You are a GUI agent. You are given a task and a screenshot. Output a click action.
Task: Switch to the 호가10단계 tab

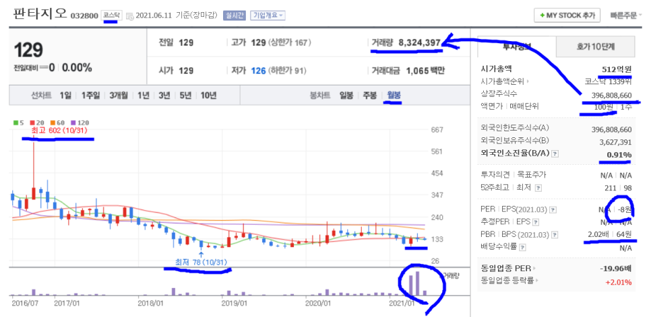click(x=595, y=46)
